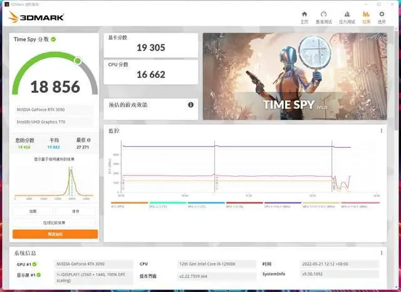Screen dimensions: 401x292
Task: Maximize the 3DMark window
Action: click(x=379, y=4)
